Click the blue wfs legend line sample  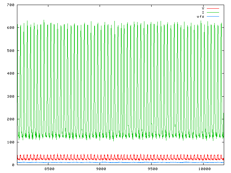pyautogui.click(x=213, y=17)
